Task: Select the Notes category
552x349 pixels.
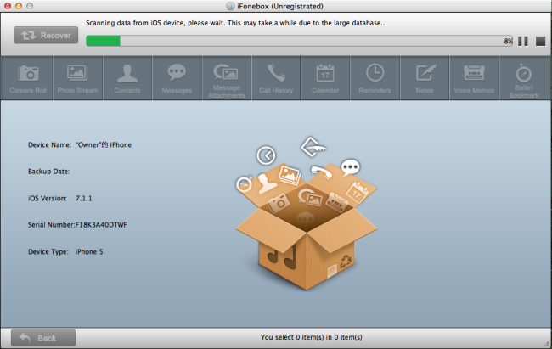Action: (x=425, y=78)
